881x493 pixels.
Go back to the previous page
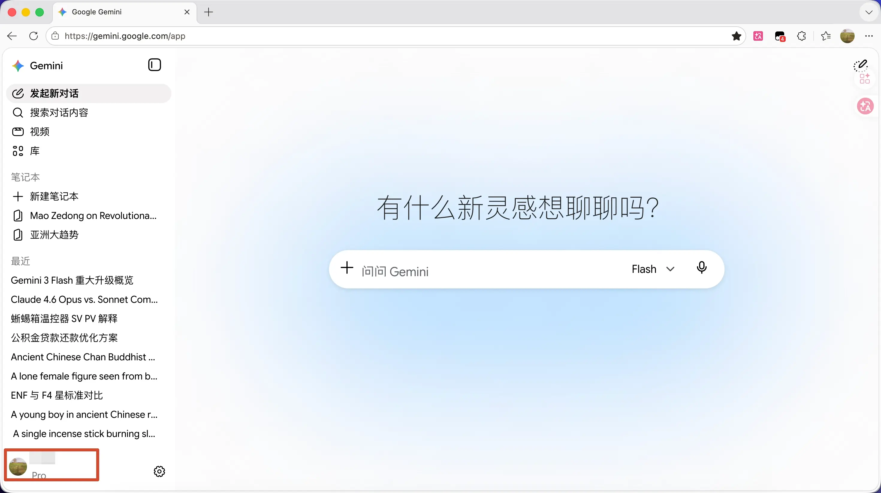pos(12,36)
